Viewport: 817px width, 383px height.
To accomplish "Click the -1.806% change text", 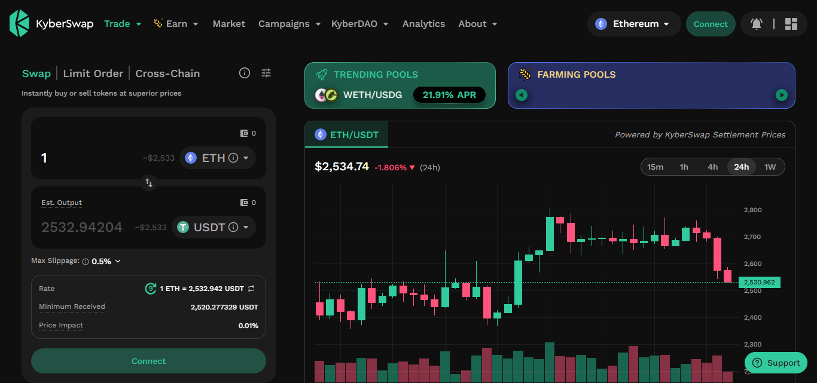I will [x=391, y=167].
